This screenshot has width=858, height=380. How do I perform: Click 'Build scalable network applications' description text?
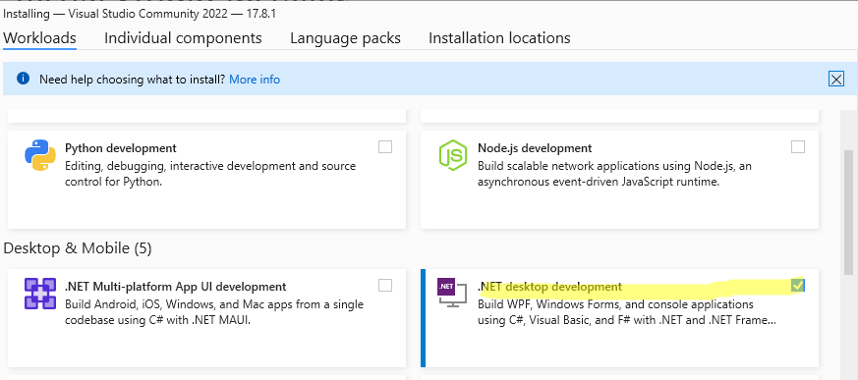click(614, 174)
